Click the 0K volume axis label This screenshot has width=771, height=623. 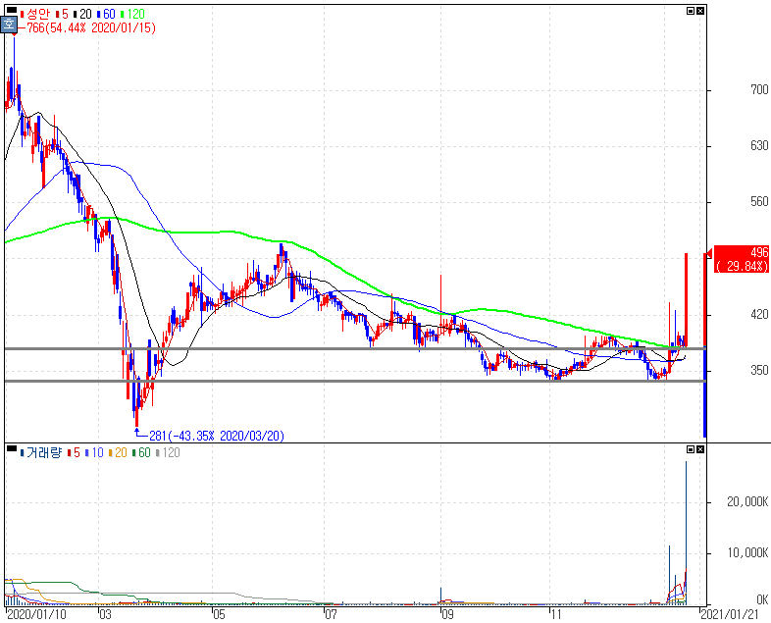(762, 599)
